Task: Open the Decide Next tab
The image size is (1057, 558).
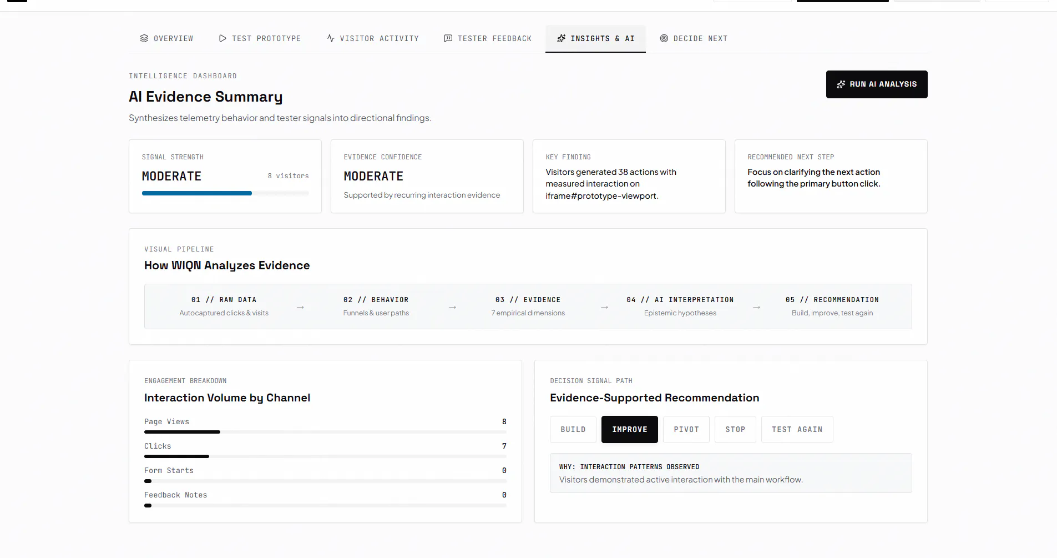Action: (x=694, y=38)
